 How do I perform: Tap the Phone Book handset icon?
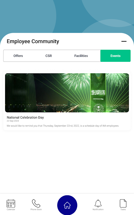click(36, 203)
